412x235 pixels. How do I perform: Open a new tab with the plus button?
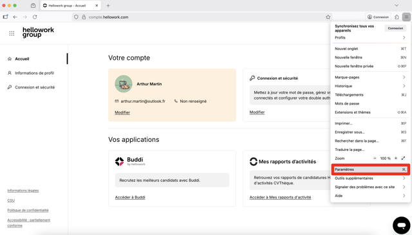point(108,6)
